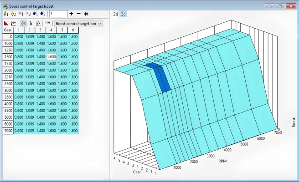Switch to the 3d view tab
Viewport: 299px width, 182px height.
(x=123, y=14)
